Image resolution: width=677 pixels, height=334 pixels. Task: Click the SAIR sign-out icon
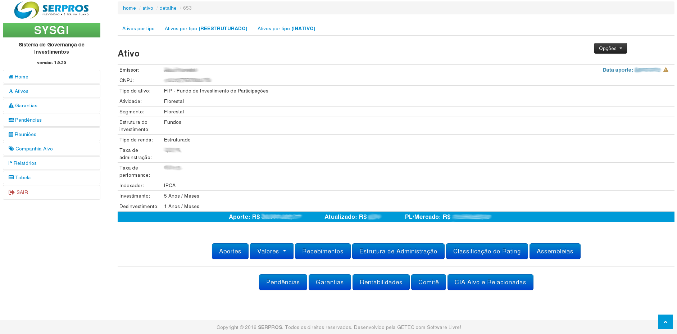click(x=12, y=192)
